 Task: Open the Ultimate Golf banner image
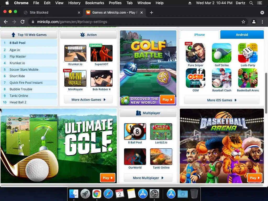59,146
